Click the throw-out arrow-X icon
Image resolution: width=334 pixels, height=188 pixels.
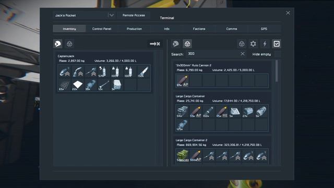click(x=155, y=44)
